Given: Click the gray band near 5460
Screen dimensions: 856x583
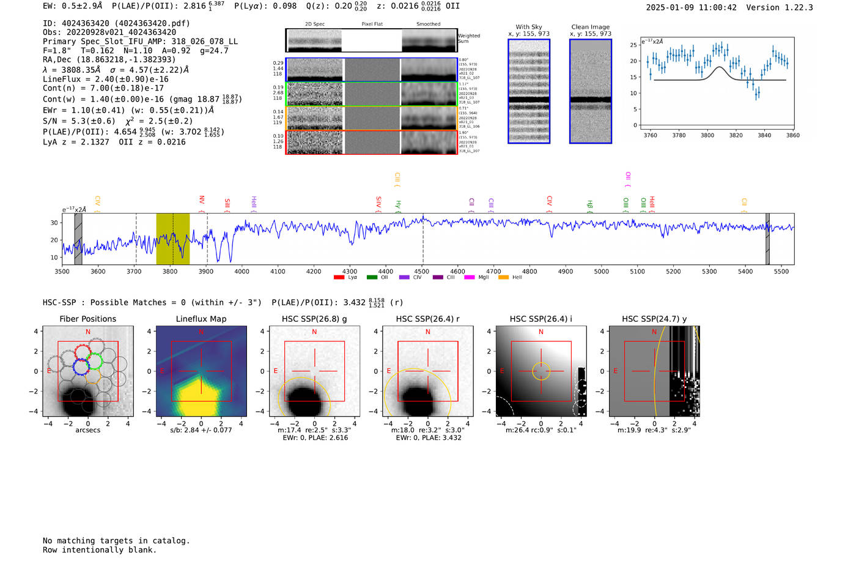Looking at the screenshot, I should point(768,239).
